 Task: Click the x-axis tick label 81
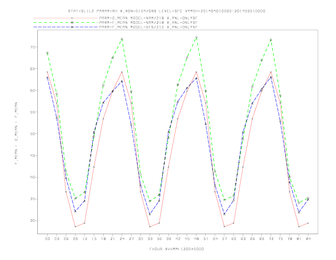[x=299, y=239]
